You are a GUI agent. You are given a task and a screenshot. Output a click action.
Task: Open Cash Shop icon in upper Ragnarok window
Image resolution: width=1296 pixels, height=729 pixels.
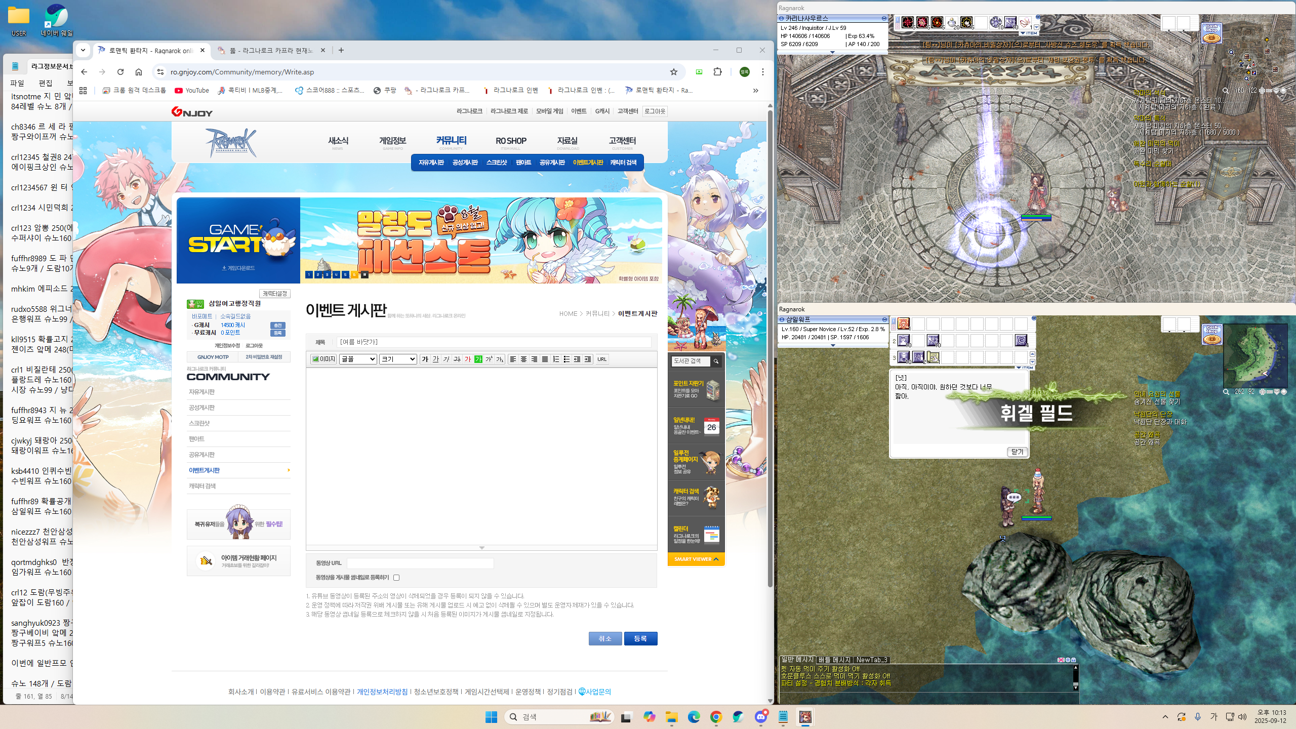point(1211,33)
